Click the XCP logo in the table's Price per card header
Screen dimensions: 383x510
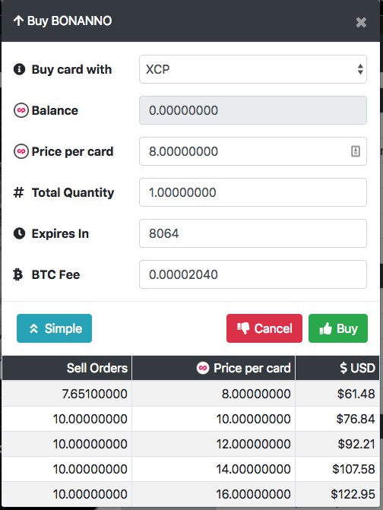(203, 368)
